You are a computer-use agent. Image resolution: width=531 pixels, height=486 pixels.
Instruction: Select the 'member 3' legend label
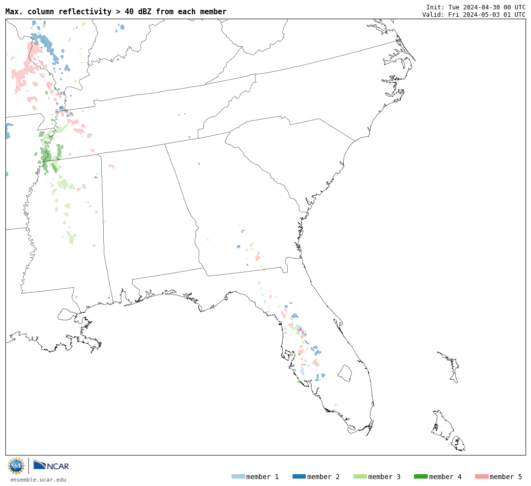point(384,477)
